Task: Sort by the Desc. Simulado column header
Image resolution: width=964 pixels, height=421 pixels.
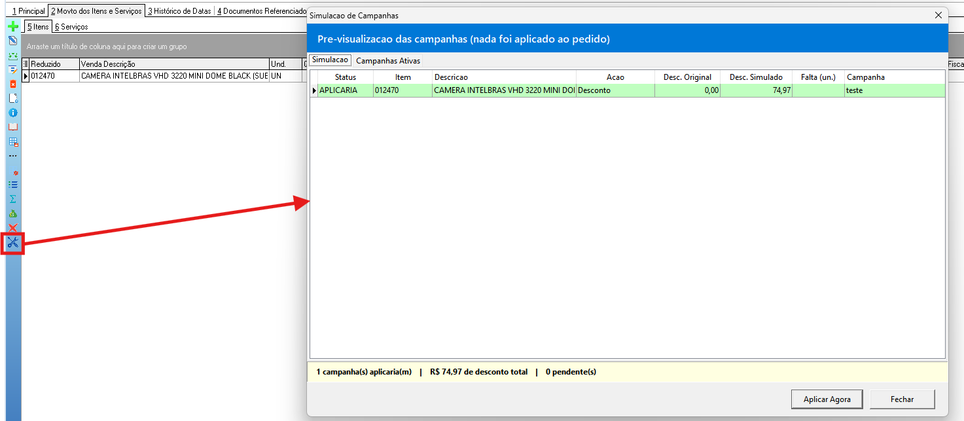Action: (x=756, y=77)
